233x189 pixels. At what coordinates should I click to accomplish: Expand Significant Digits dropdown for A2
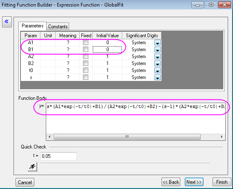(x=157, y=56)
